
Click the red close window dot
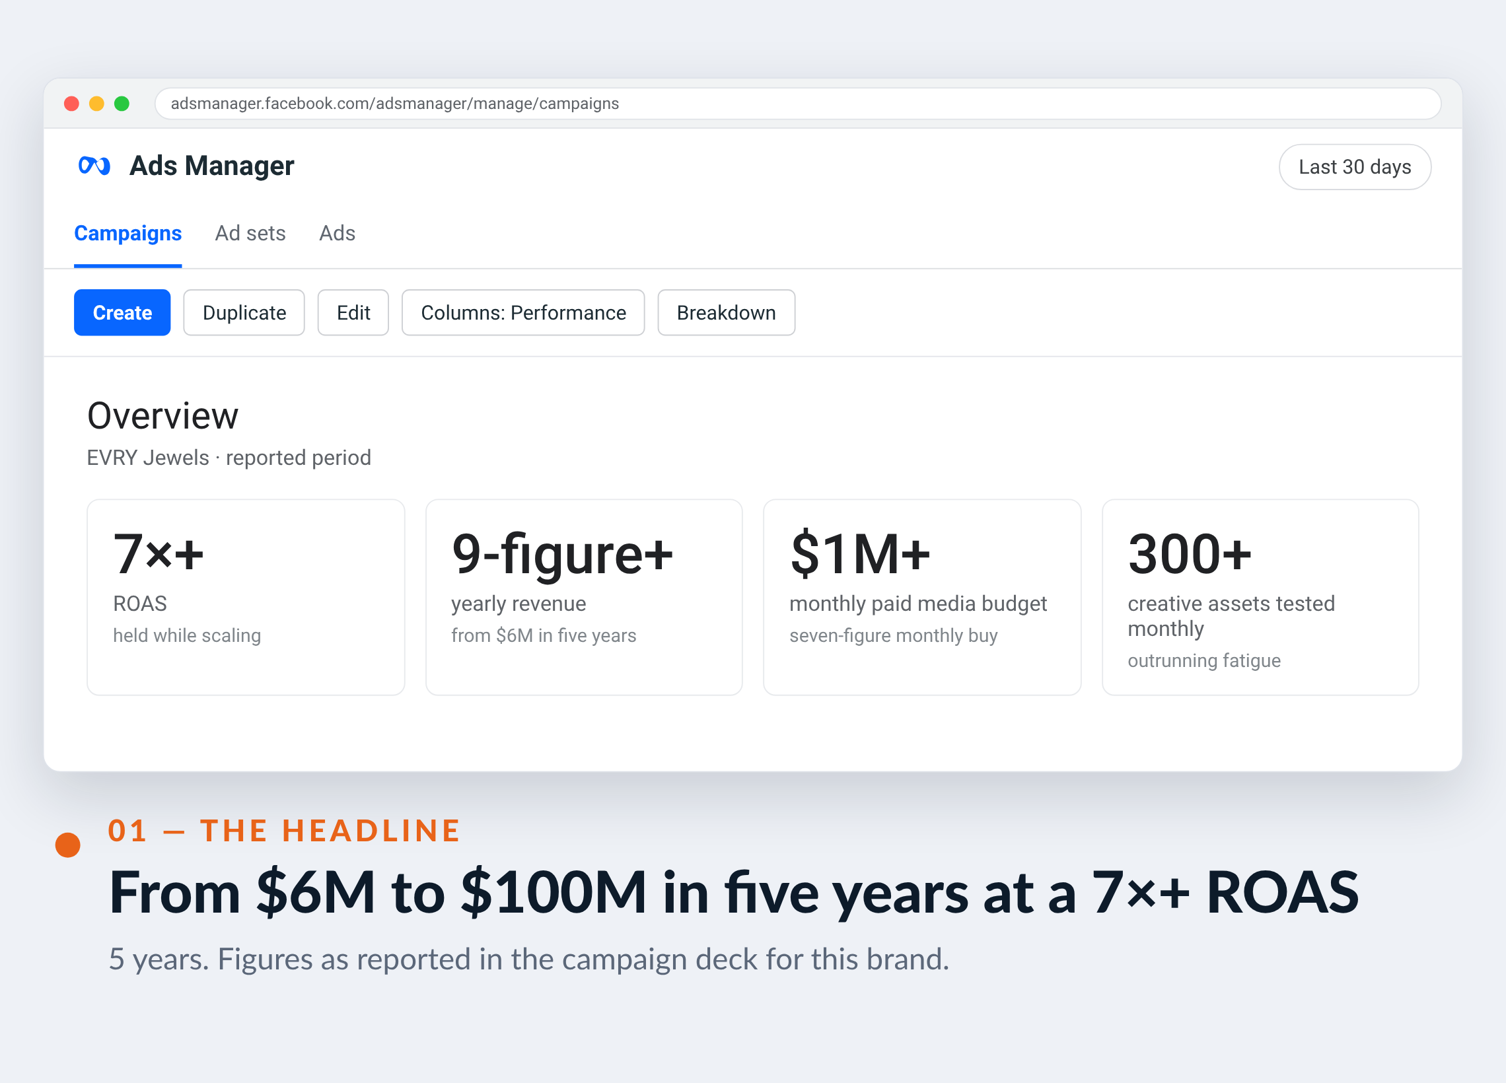tap(72, 104)
